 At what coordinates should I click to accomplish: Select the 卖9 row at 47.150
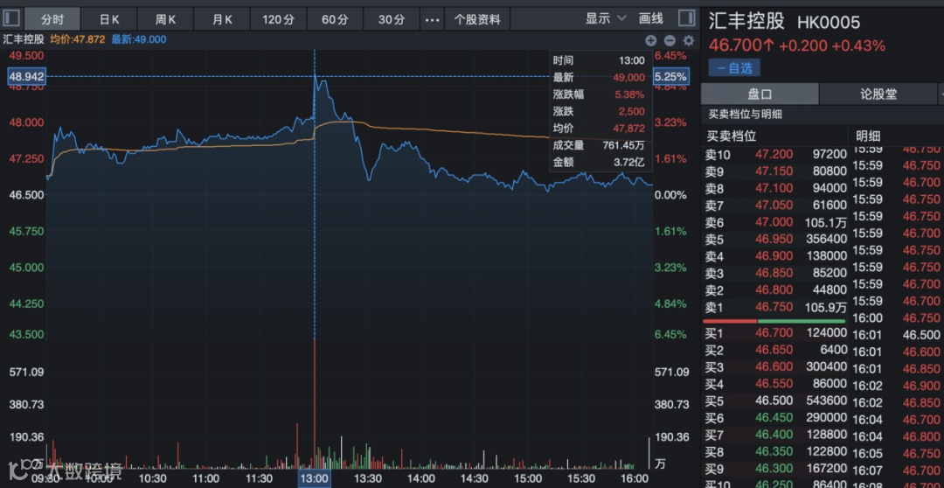pos(774,171)
